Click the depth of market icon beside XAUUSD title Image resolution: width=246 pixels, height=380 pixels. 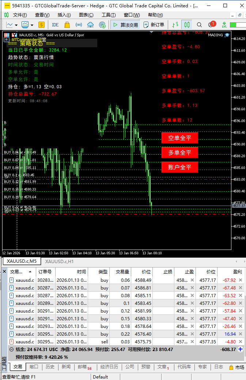click(x=14, y=35)
